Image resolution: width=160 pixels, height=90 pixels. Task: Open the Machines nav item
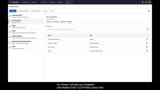(x=52, y=2)
